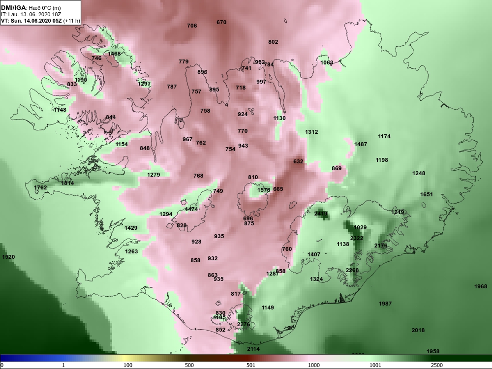Select the 2419 high-altitude value
The height and width of the screenshot is (369, 492).
[x=321, y=214]
